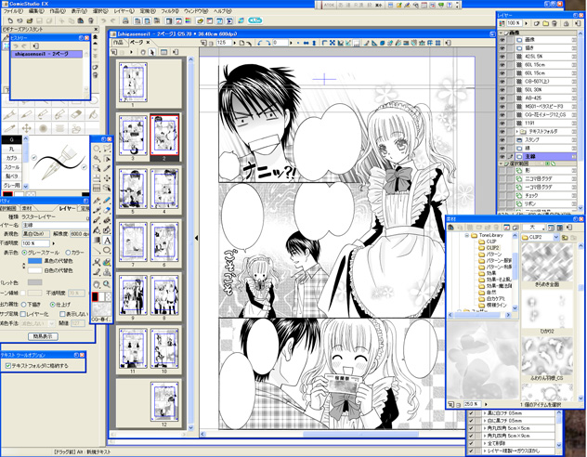Select the Hand (grab) tool in palette
Image resolution: width=587 pixels, height=457 pixels.
(97, 284)
